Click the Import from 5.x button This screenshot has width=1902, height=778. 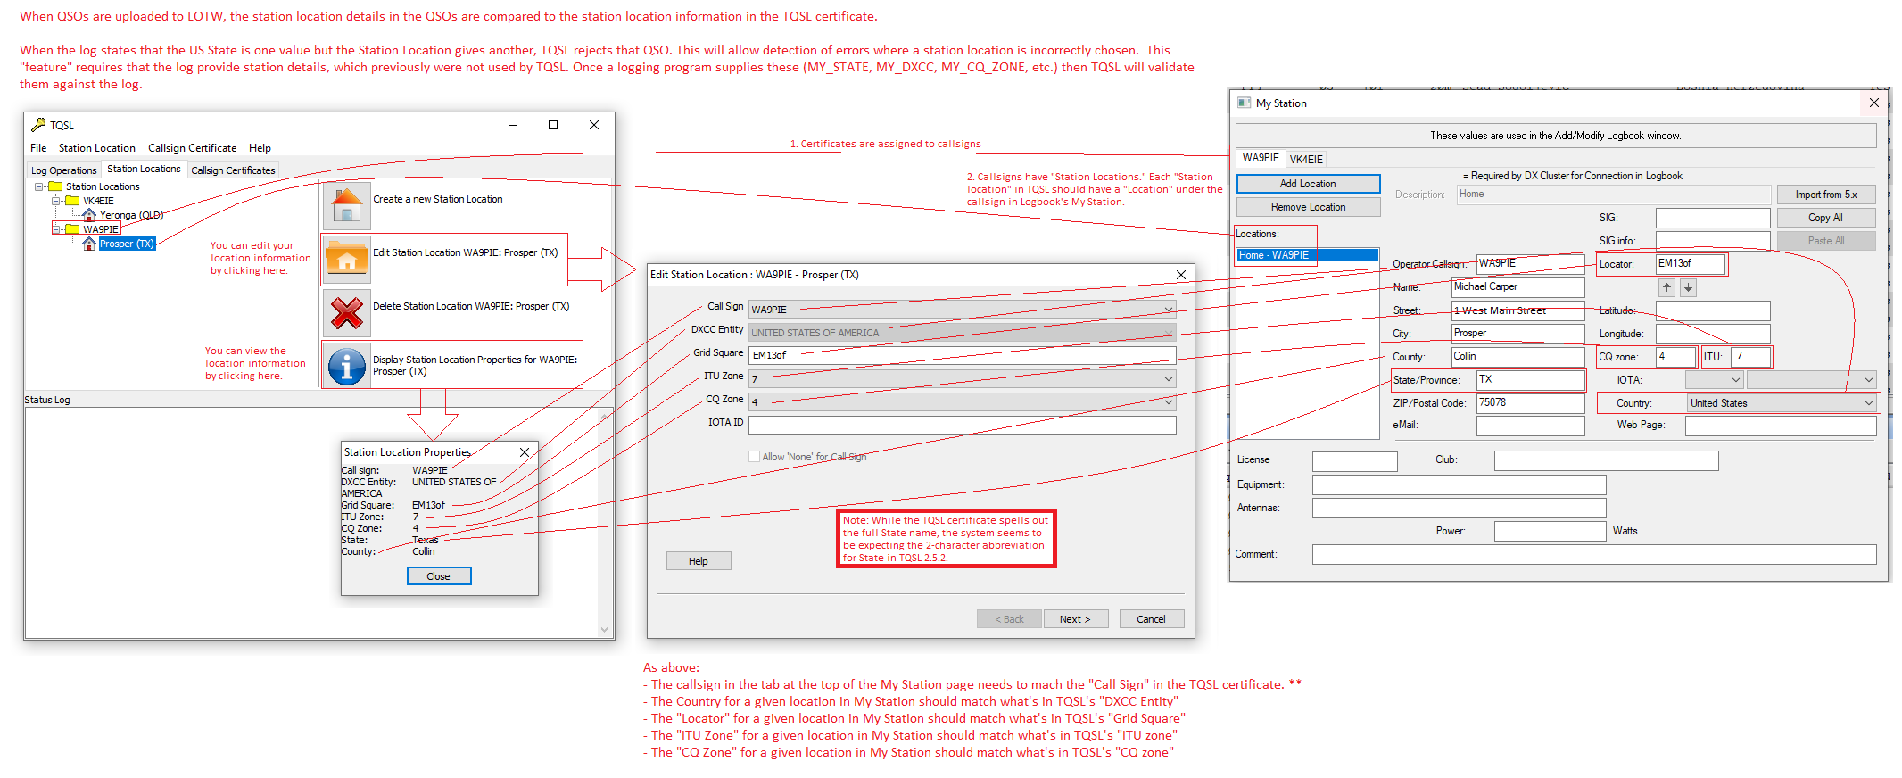click(x=1825, y=194)
